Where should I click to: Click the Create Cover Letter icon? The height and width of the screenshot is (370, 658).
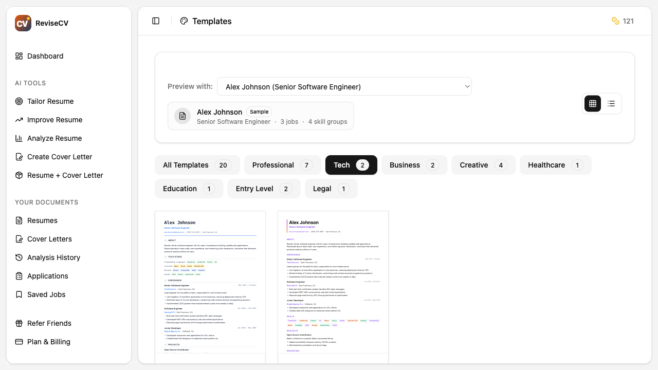click(x=19, y=157)
